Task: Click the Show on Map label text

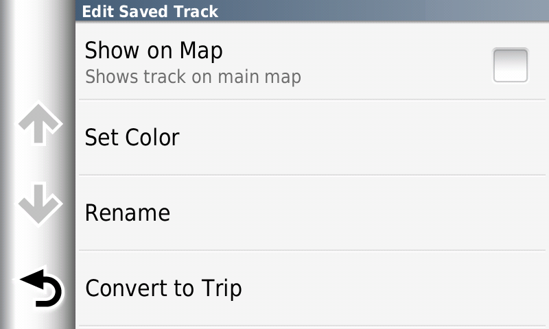Action: click(154, 51)
